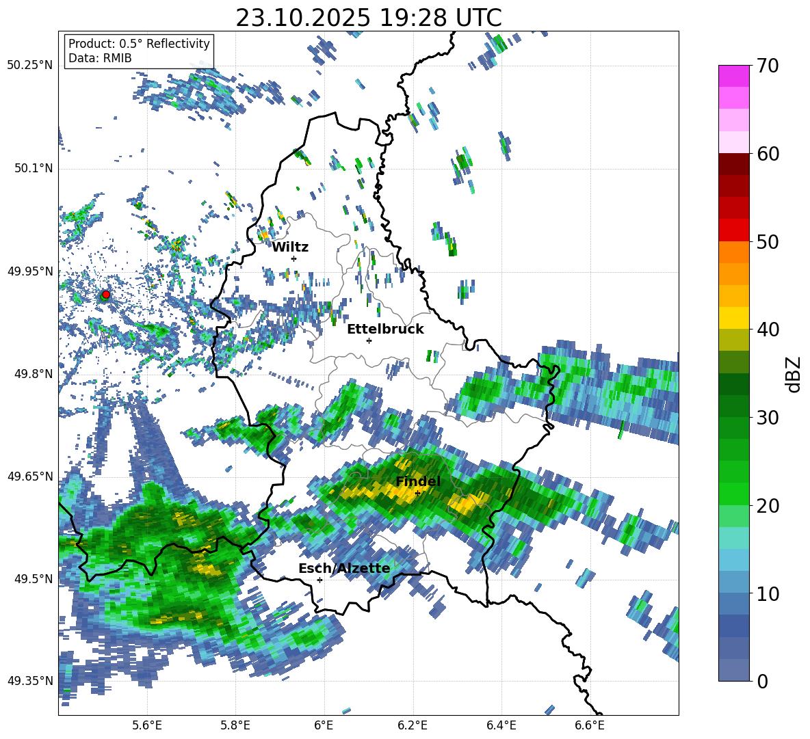
Task: Click the 50.1°N latitude tick label
Action: (x=33, y=168)
